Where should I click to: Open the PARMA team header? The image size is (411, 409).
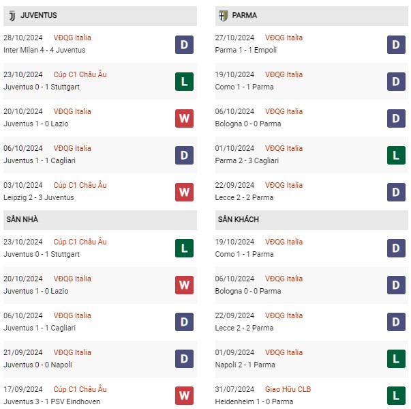(311, 16)
